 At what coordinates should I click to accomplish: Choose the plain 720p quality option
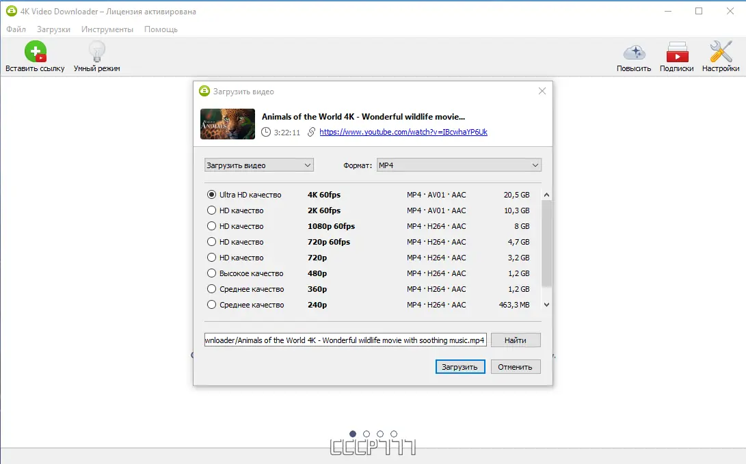[212, 257]
